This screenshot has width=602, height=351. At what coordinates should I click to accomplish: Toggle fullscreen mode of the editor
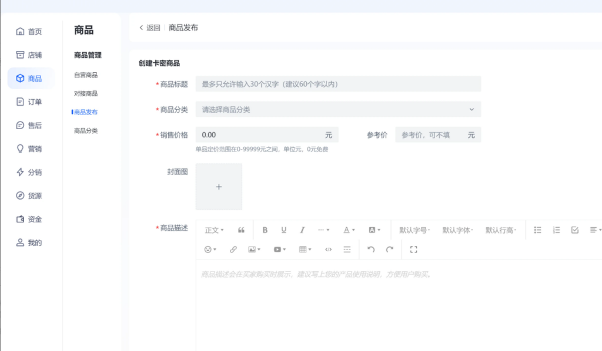[x=413, y=249]
